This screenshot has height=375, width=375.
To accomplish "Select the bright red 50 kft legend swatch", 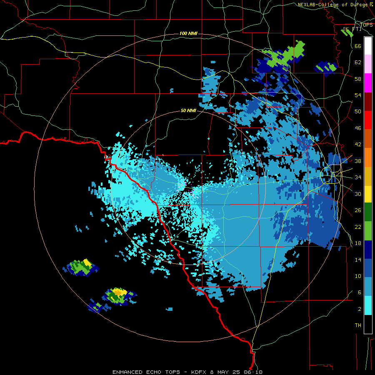I will pos(368,120).
